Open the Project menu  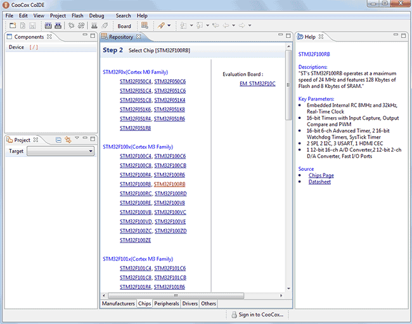(x=58, y=15)
